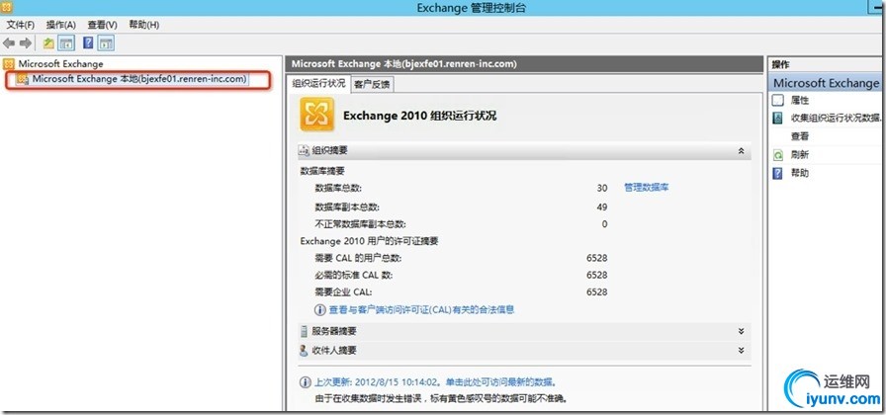
Task: Open the 操作(A) menu
Action: (61, 25)
